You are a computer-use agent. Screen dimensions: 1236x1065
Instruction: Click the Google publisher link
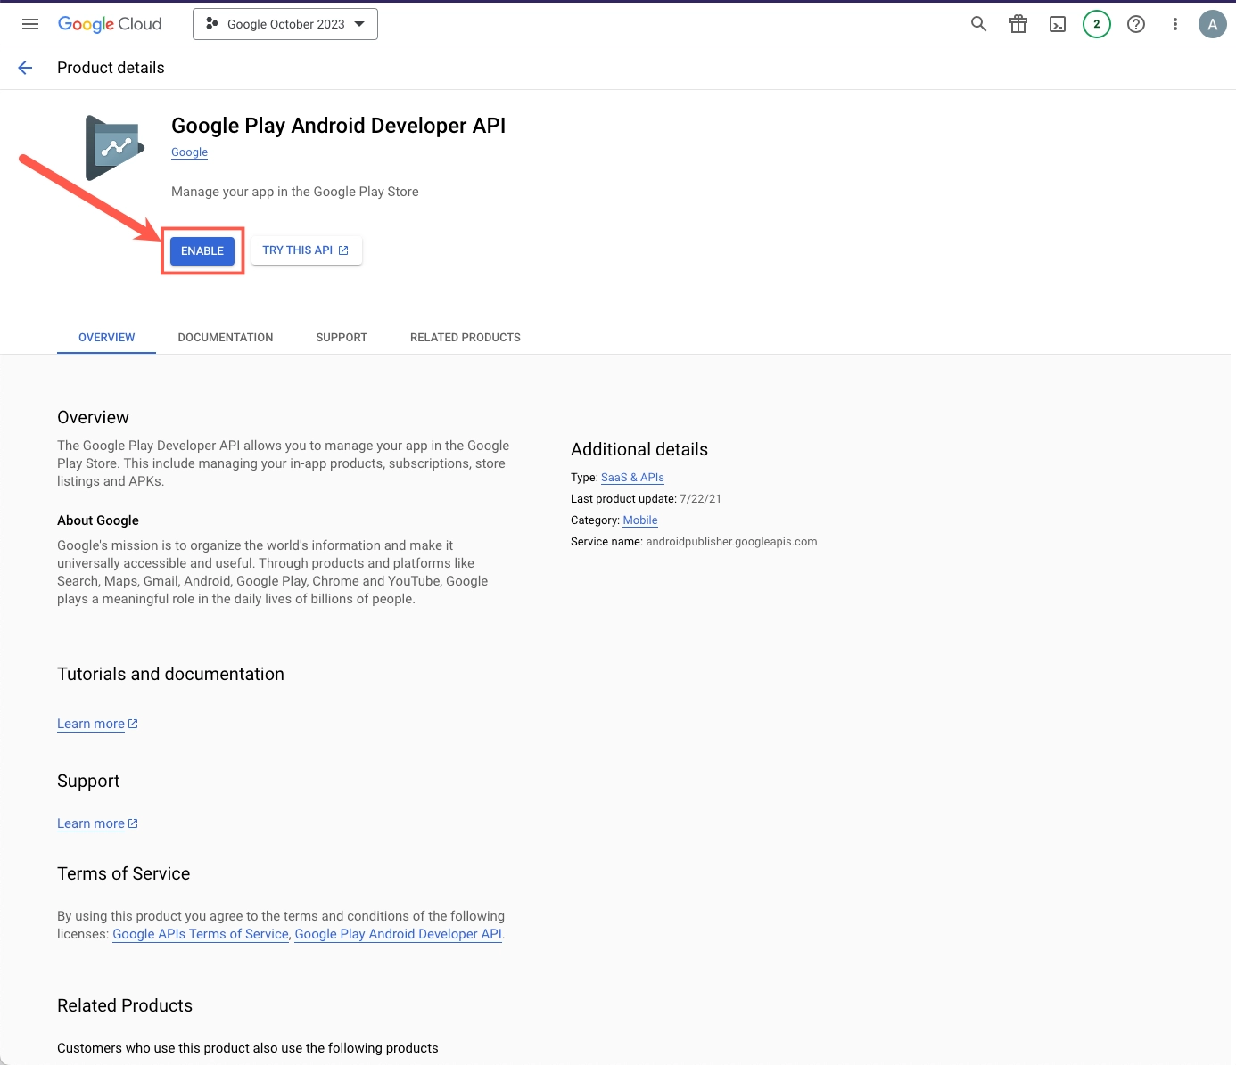pos(189,152)
